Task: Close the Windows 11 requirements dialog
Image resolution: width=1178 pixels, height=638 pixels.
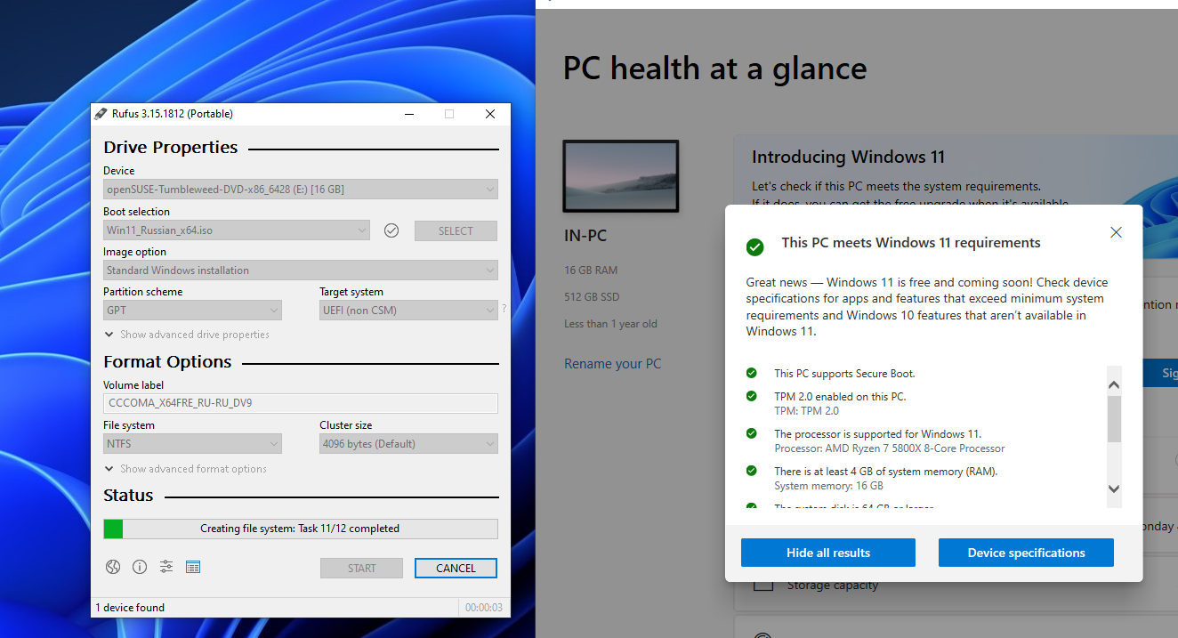Action: [x=1117, y=232]
